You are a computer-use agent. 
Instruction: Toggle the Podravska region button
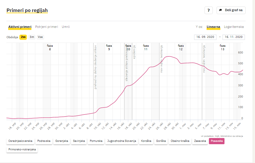pos(44,141)
